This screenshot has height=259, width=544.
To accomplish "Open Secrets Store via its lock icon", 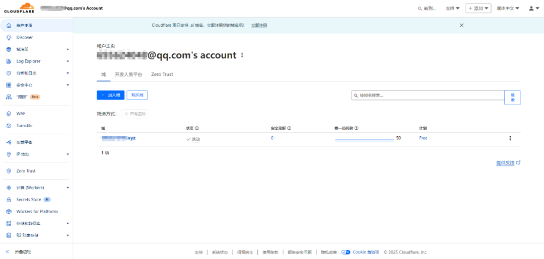I will (x=9, y=200).
